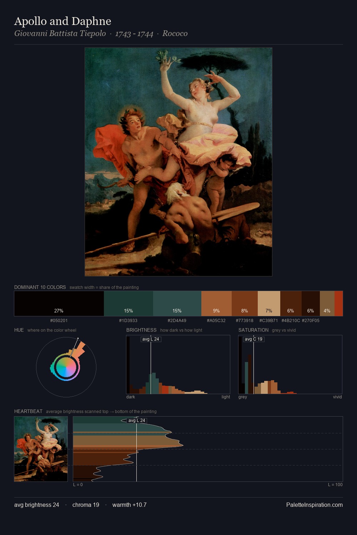
Task: Select the brown #773918 swatch at 8%
Action: pyautogui.click(x=245, y=304)
